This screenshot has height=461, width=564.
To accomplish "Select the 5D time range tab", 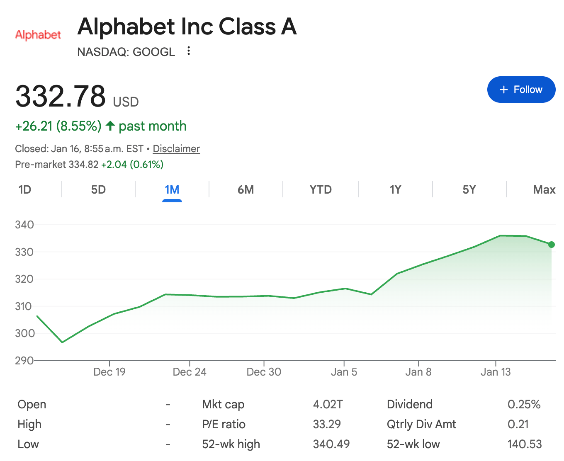I will tap(98, 190).
